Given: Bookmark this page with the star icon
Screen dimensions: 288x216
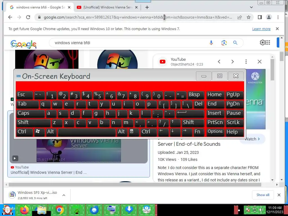Looking at the screenshot, I should pyautogui.click(x=249, y=17).
